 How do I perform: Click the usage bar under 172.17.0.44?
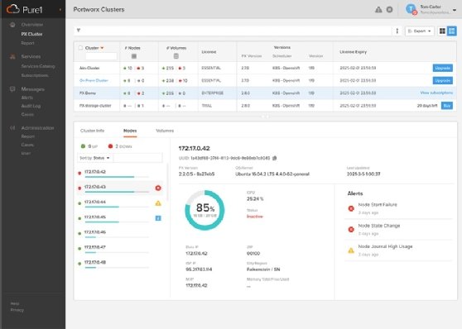click(117, 207)
